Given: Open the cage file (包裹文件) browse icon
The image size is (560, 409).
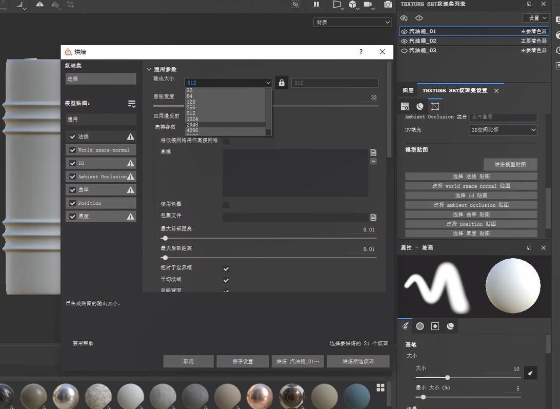Looking at the screenshot, I should tap(373, 217).
